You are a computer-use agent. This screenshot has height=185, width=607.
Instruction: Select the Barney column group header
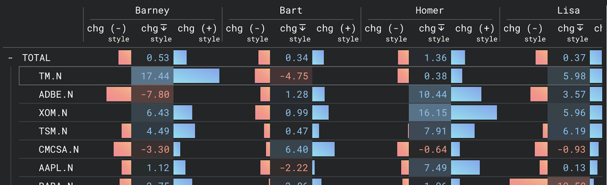click(152, 10)
